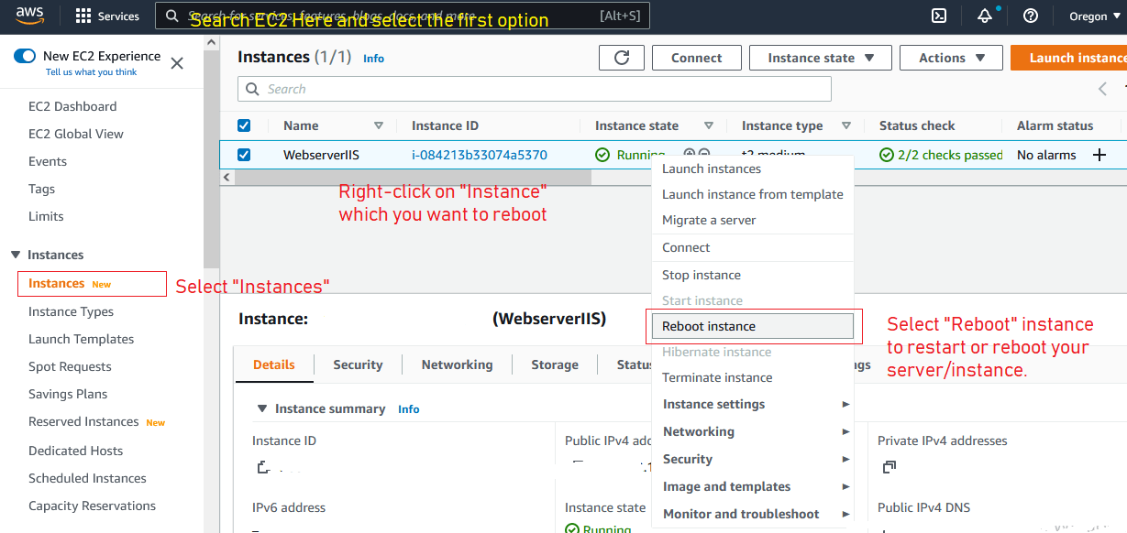Viewport: 1127px width, 533px height.
Task: Click the AWS logo
Action: pyautogui.click(x=29, y=15)
